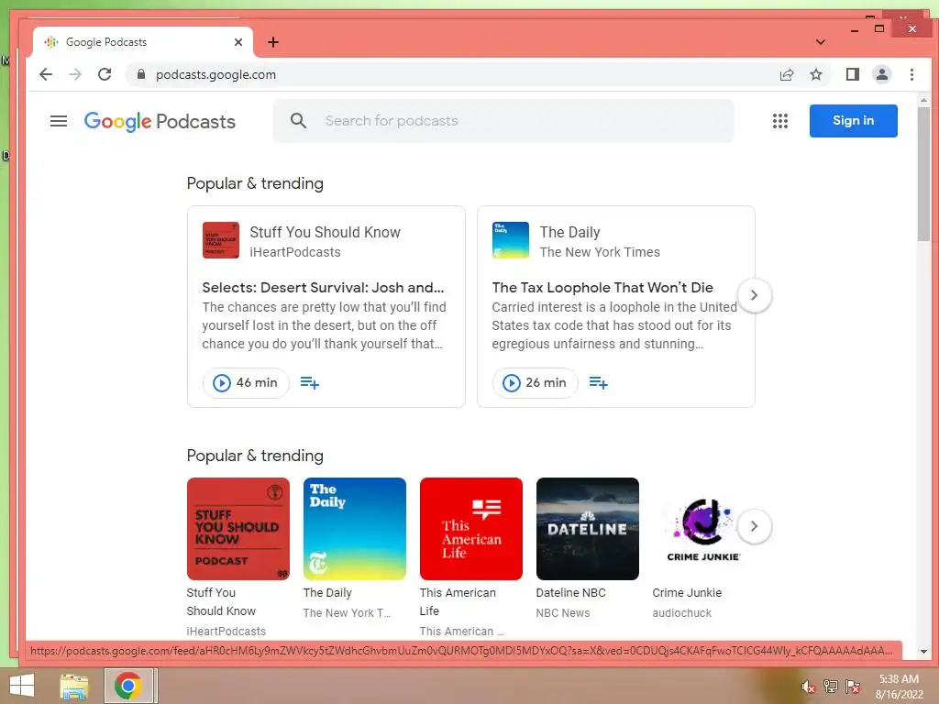Open the Chrome three-dot menu

[x=911, y=74]
